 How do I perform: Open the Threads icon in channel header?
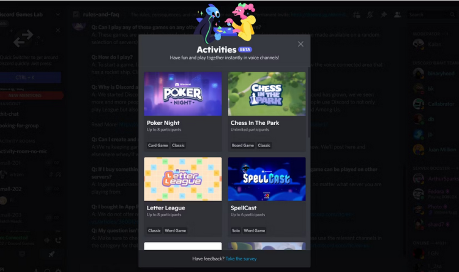[357, 14]
